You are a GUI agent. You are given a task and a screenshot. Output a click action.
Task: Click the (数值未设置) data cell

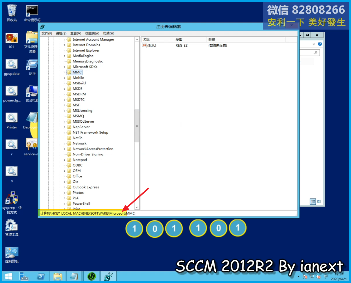pos(217,46)
